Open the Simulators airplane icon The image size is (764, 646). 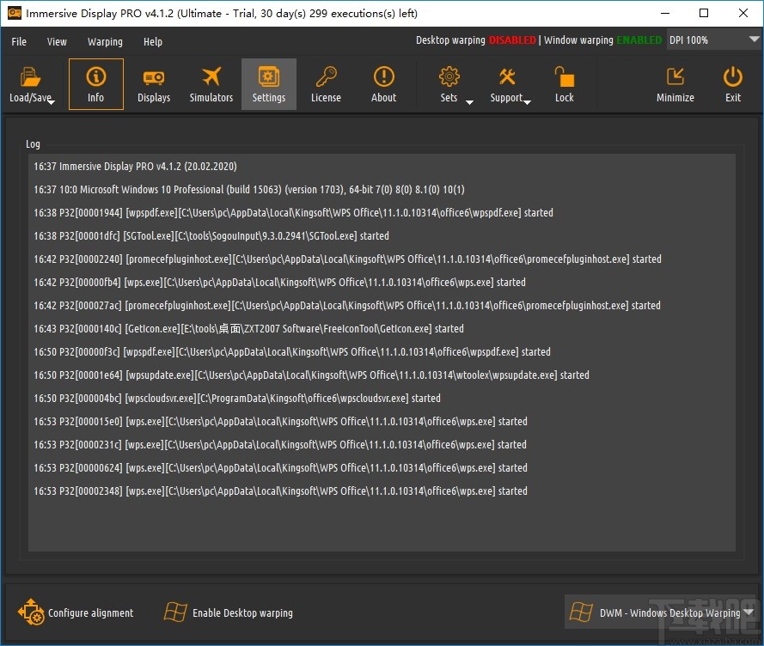211,76
